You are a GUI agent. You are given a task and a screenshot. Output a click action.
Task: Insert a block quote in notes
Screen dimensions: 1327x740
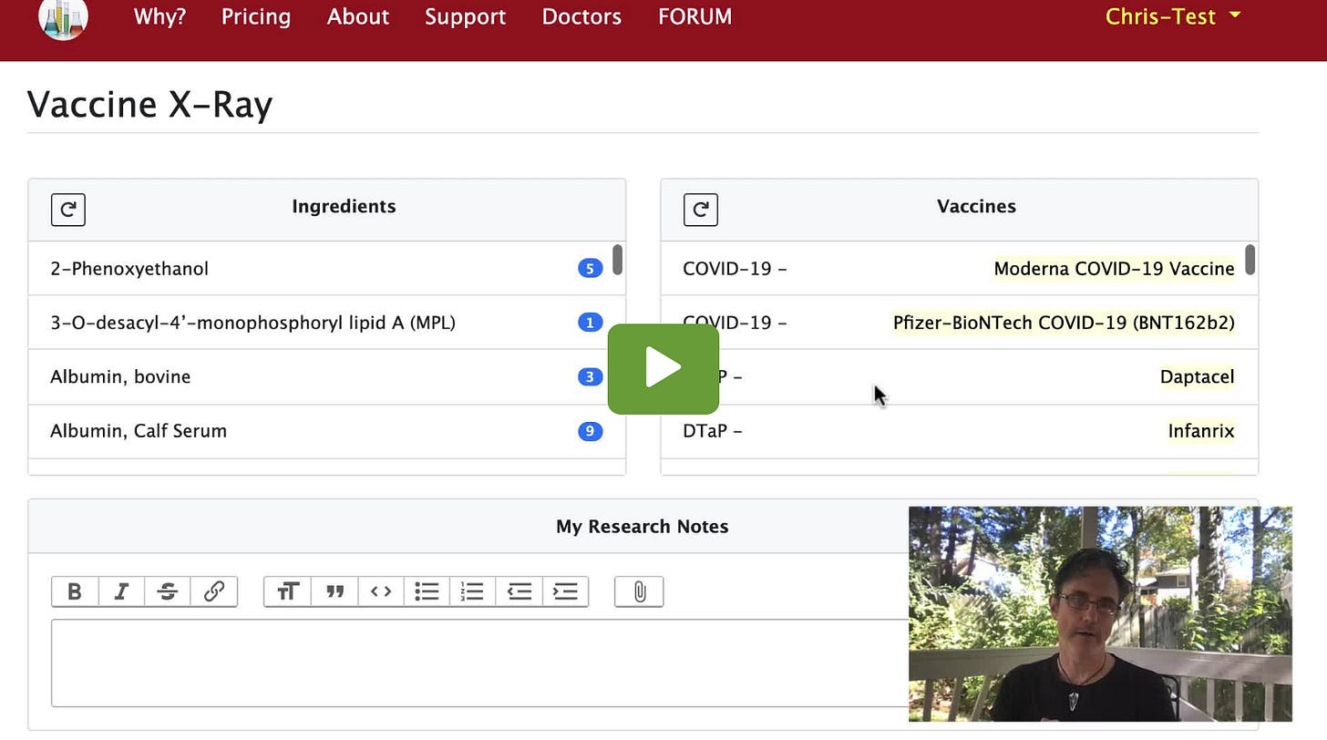coord(334,591)
